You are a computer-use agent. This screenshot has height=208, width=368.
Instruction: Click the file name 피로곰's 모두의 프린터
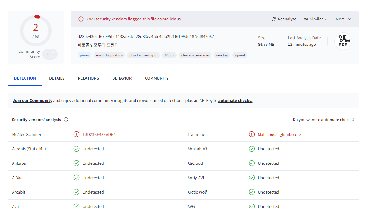[98, 45]
